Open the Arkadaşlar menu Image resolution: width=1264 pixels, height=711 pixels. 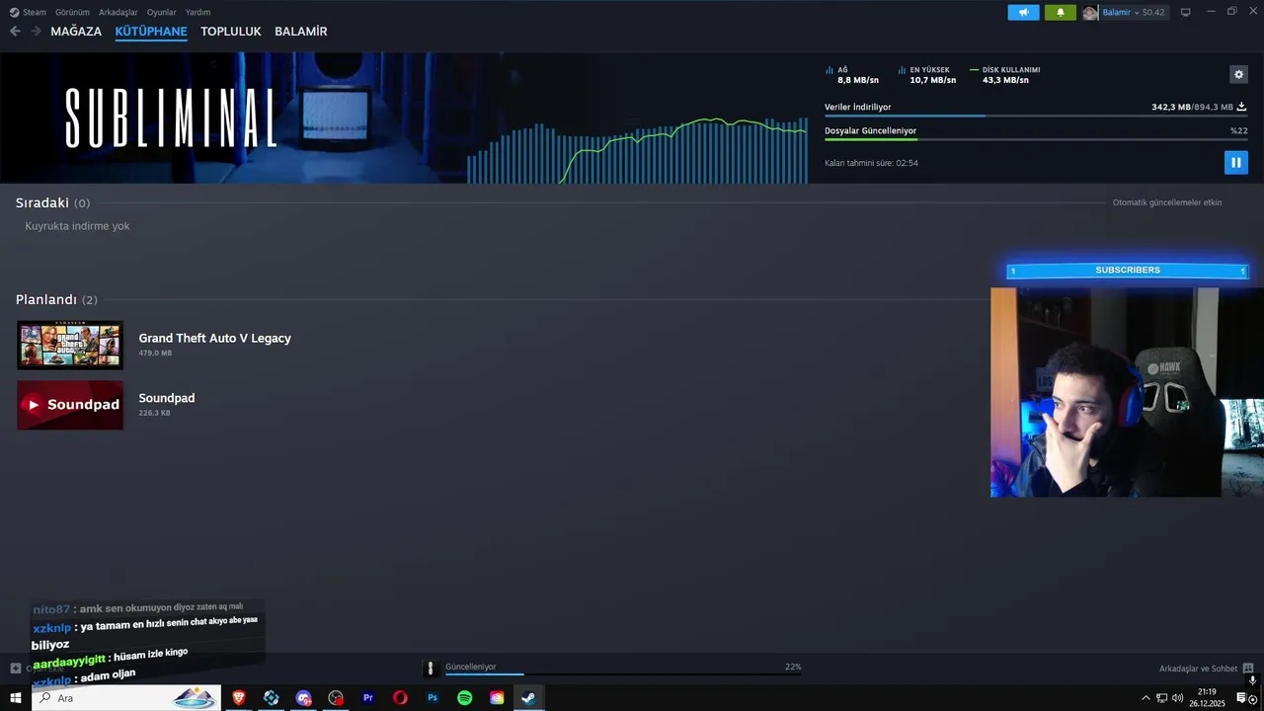point(118,12)
